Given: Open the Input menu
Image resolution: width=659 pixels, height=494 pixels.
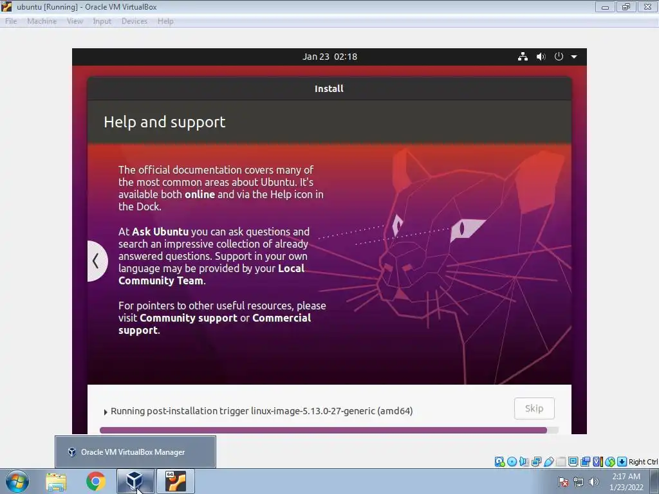Looking at the screenshot, I should [x=102, y=21].
